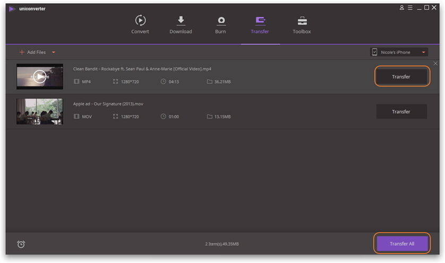Transfer the Clean Bandit Rockabye video
445x263 pixels.
[x=401, y=77]
